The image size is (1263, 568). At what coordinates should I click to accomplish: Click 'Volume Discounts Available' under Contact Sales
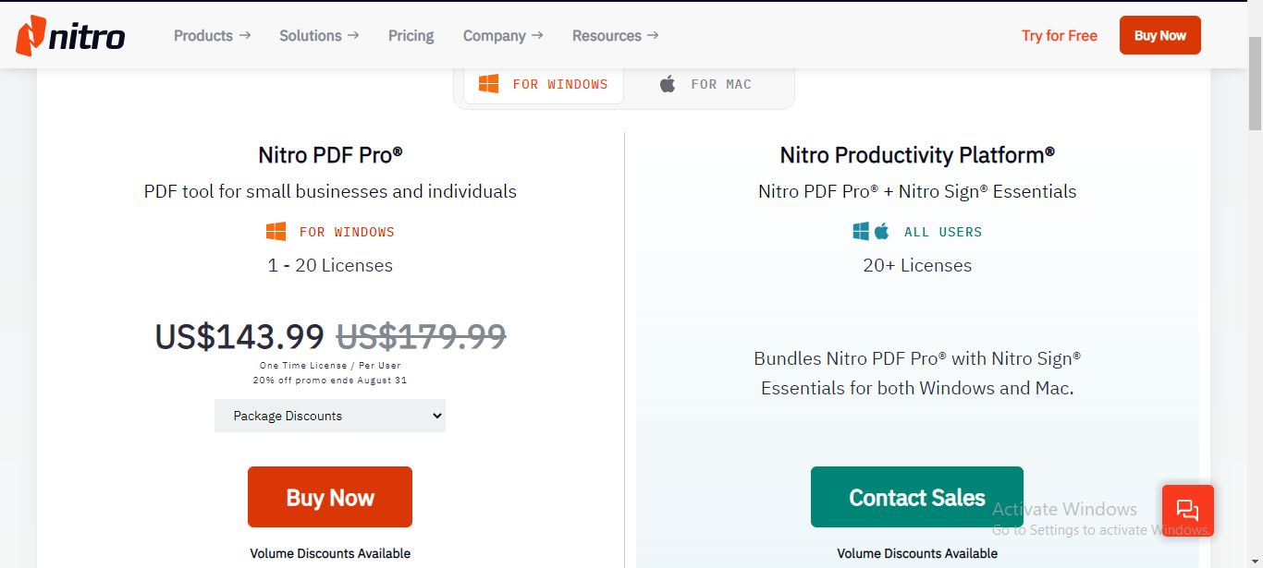[x=917, y=553]
